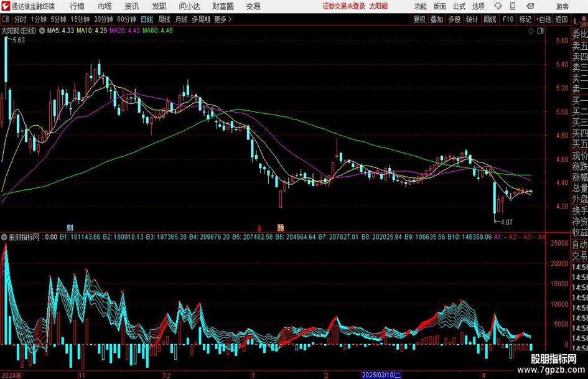Click the diamond icon above price scale

click(x=531, y=30)
